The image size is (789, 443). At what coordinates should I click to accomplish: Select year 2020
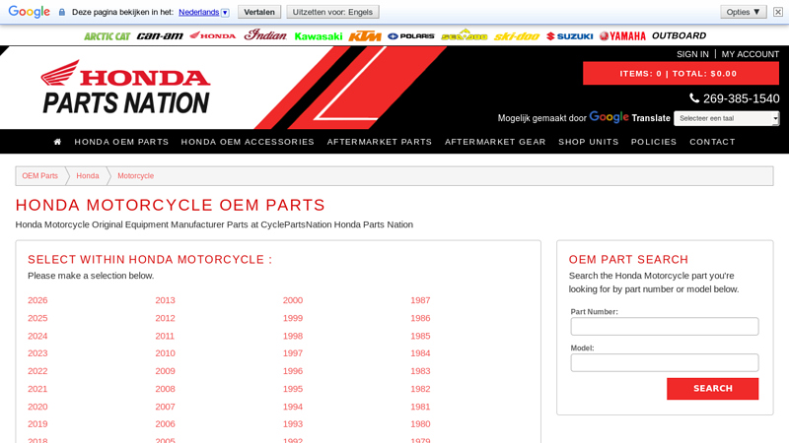37,407
